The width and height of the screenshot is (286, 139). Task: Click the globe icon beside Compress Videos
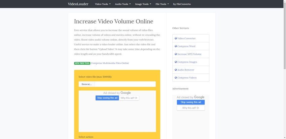coord(176,77)
